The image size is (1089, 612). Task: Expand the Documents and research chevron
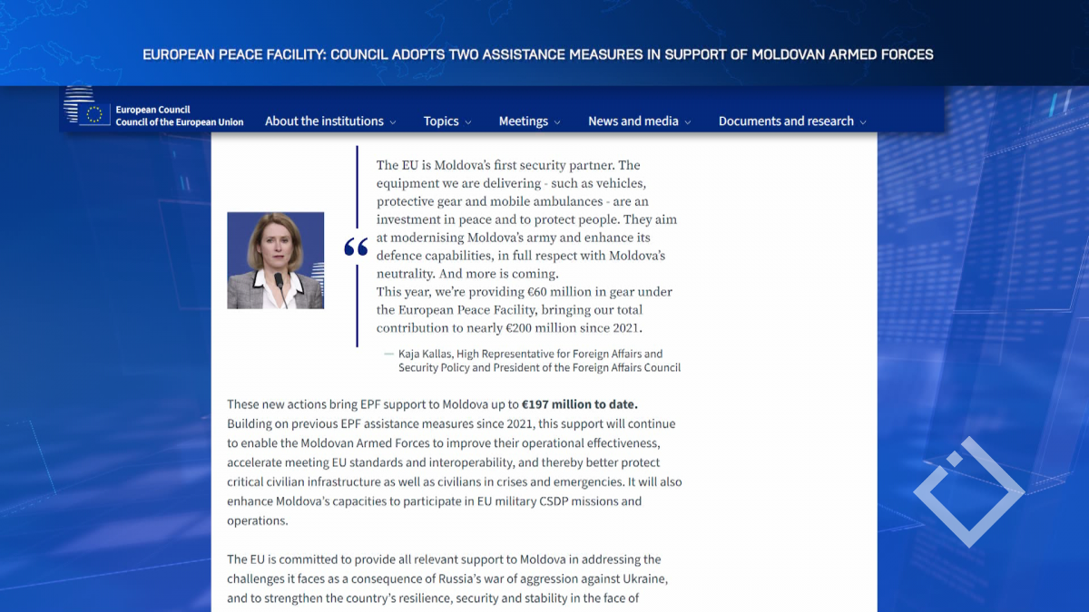pyautogui.click(x=863, y=122)
